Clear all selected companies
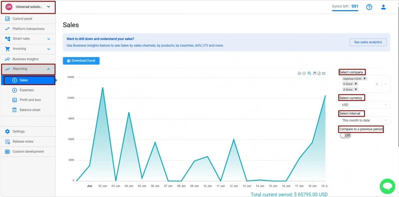399x197 pixels. tap(377, 84)
